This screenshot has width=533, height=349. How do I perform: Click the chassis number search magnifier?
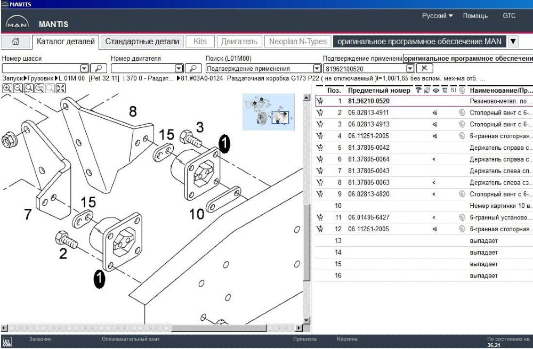tap(98, 68)
